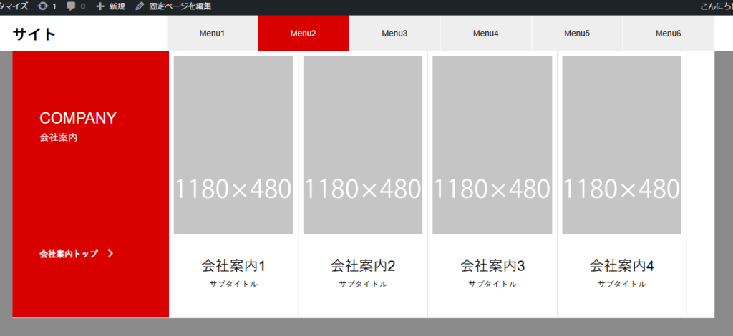This screenshot has width=733, height=336.
Task: Open Menu3 in the navigation bar
Action: pyautogui.click(x=394, y=34)
